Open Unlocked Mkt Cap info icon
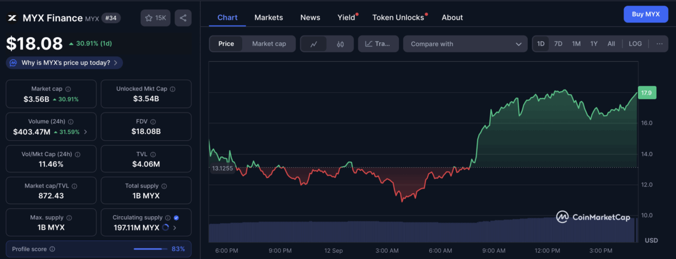The image size is (676, 259). pos(172,89)
